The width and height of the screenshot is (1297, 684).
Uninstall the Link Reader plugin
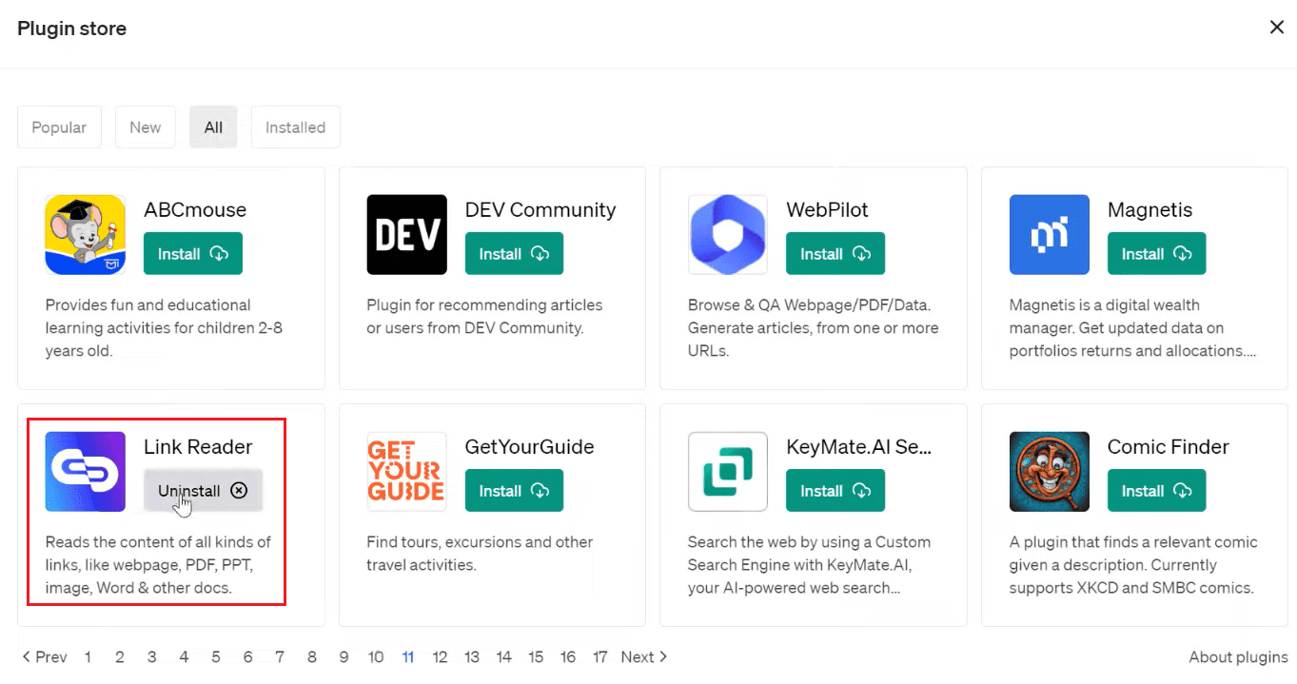[x=203, y=491]
